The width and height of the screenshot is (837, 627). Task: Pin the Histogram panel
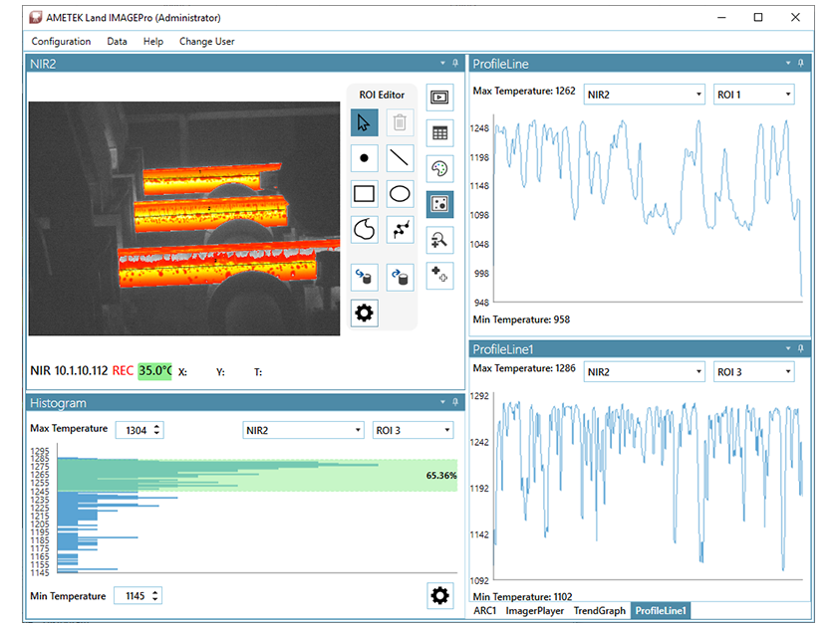pyautogui.click(x=454, y=403)
